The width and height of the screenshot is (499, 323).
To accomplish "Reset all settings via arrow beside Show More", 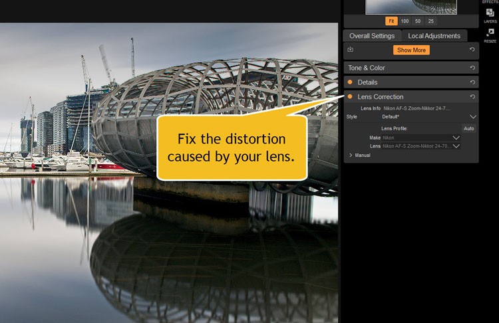I will 472,50.
